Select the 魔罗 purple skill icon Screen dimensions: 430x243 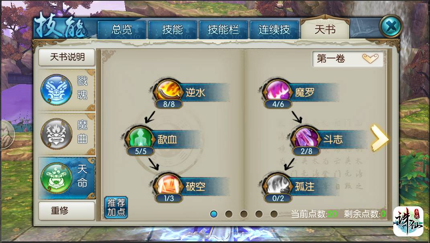278,91
